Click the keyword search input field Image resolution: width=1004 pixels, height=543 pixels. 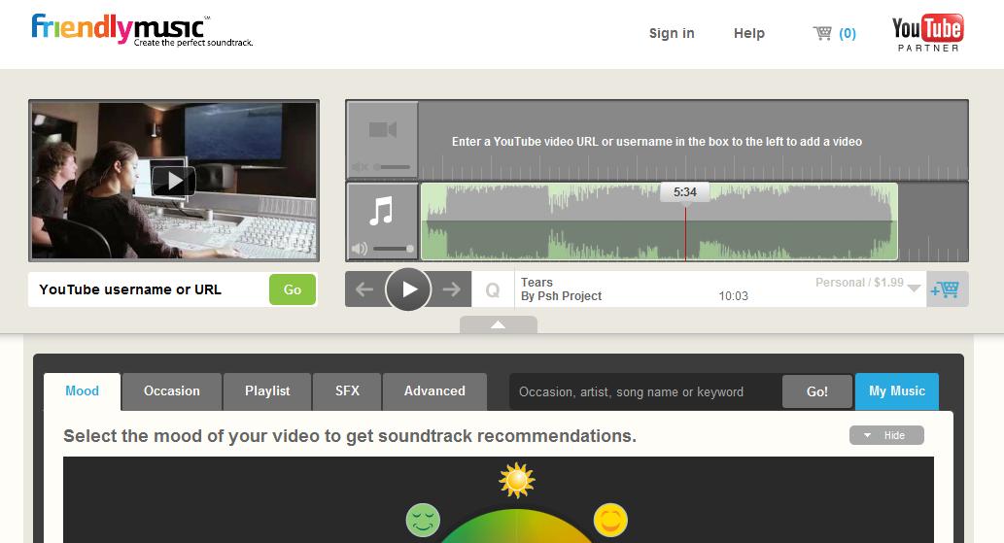tap(645, 392)
